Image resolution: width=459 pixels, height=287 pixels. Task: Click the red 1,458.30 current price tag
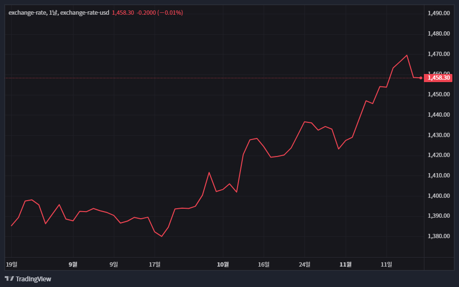click(438, 78)
